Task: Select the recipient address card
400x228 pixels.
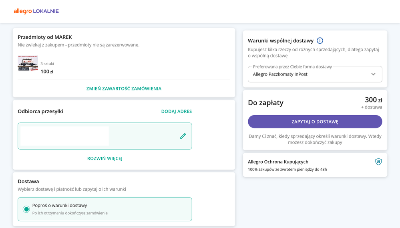Action: [105, 136]
